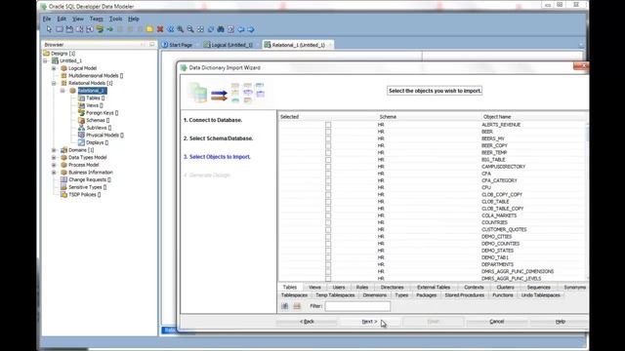Click step 1 Connect to Database

pos(213,120)
